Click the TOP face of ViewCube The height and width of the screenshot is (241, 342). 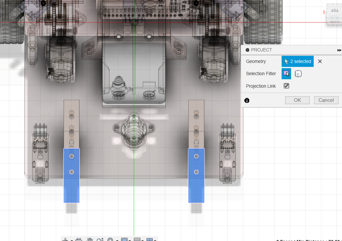click(x=334, y=11)
